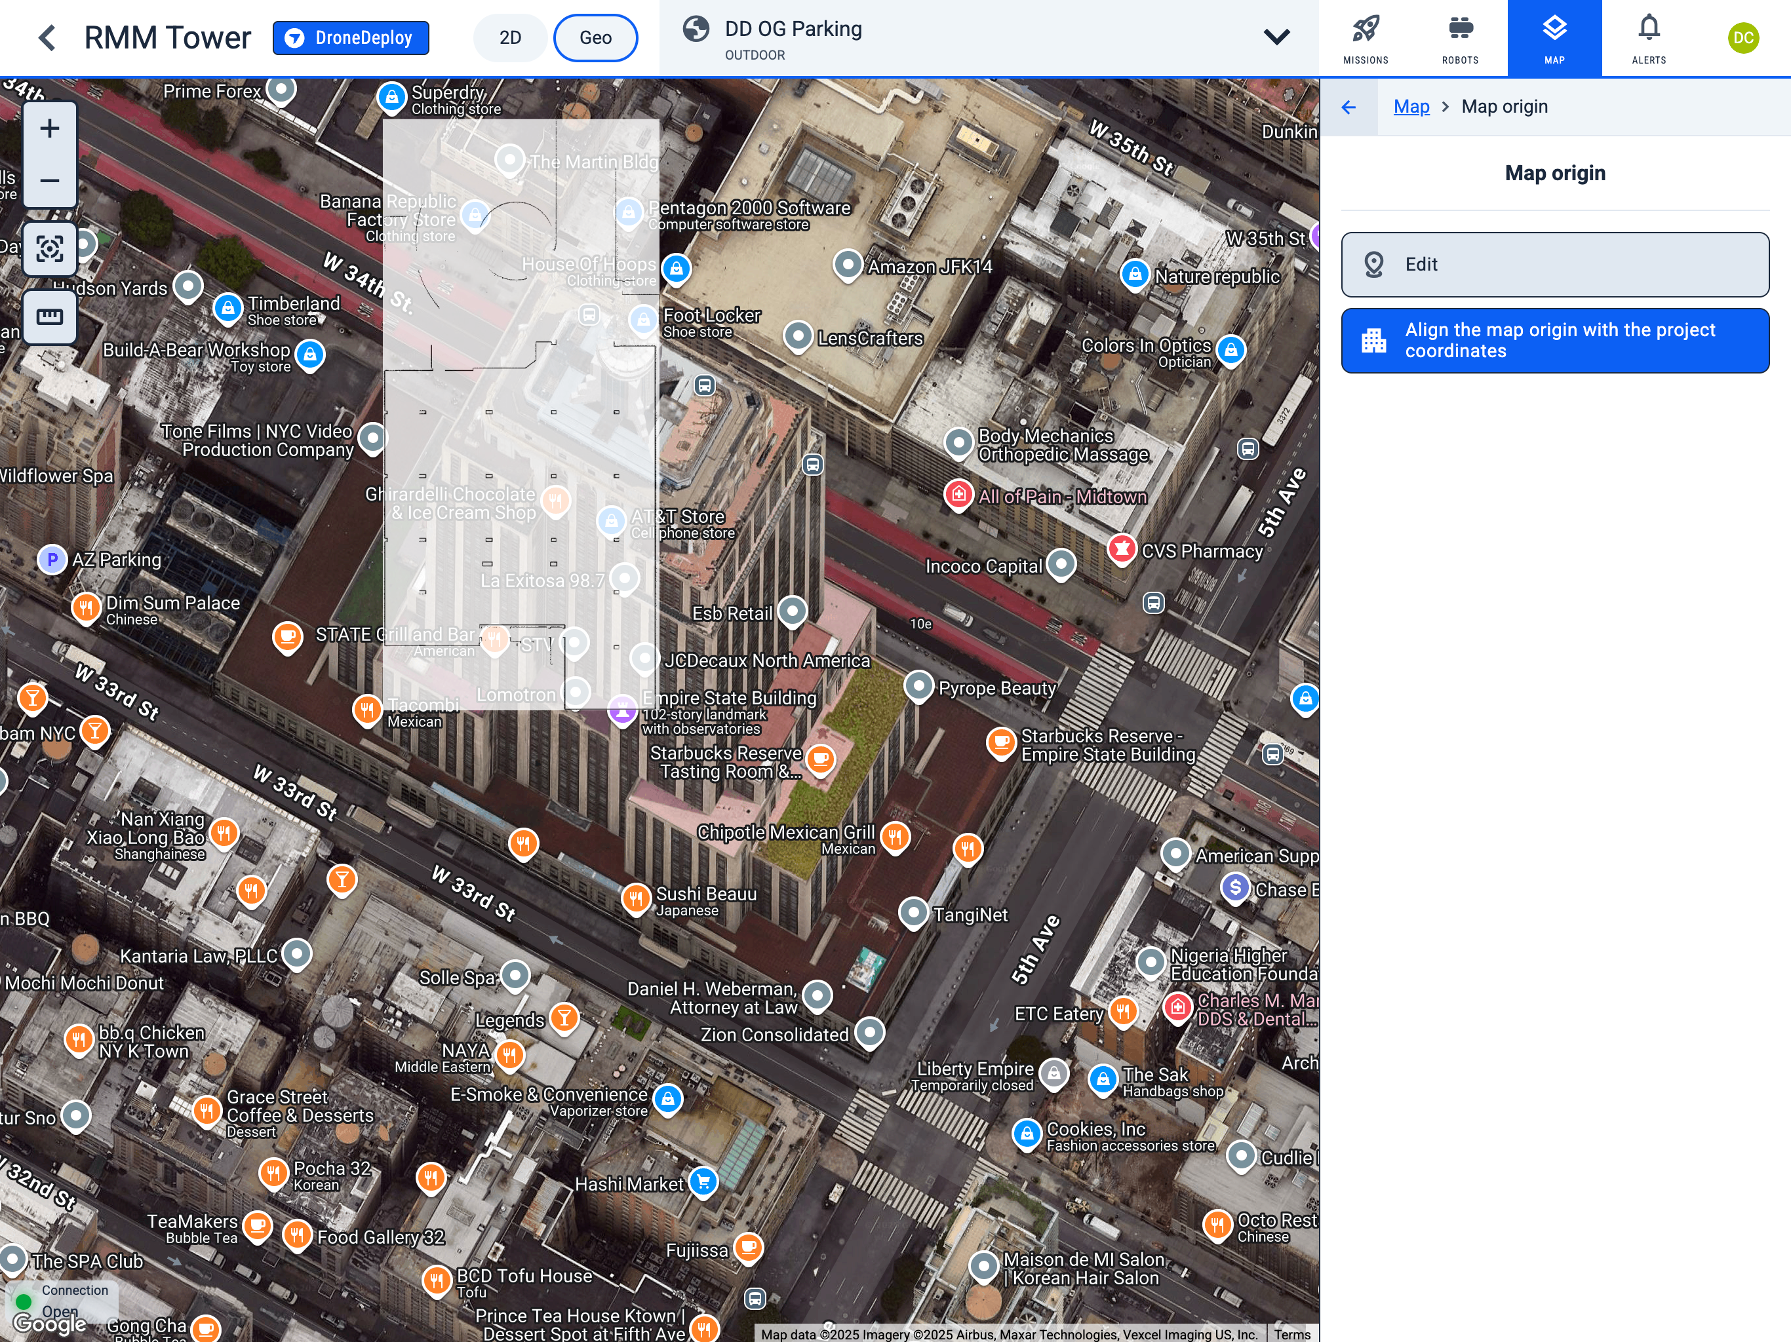Open the Map breadcrumb link

tap(1411, 106)
